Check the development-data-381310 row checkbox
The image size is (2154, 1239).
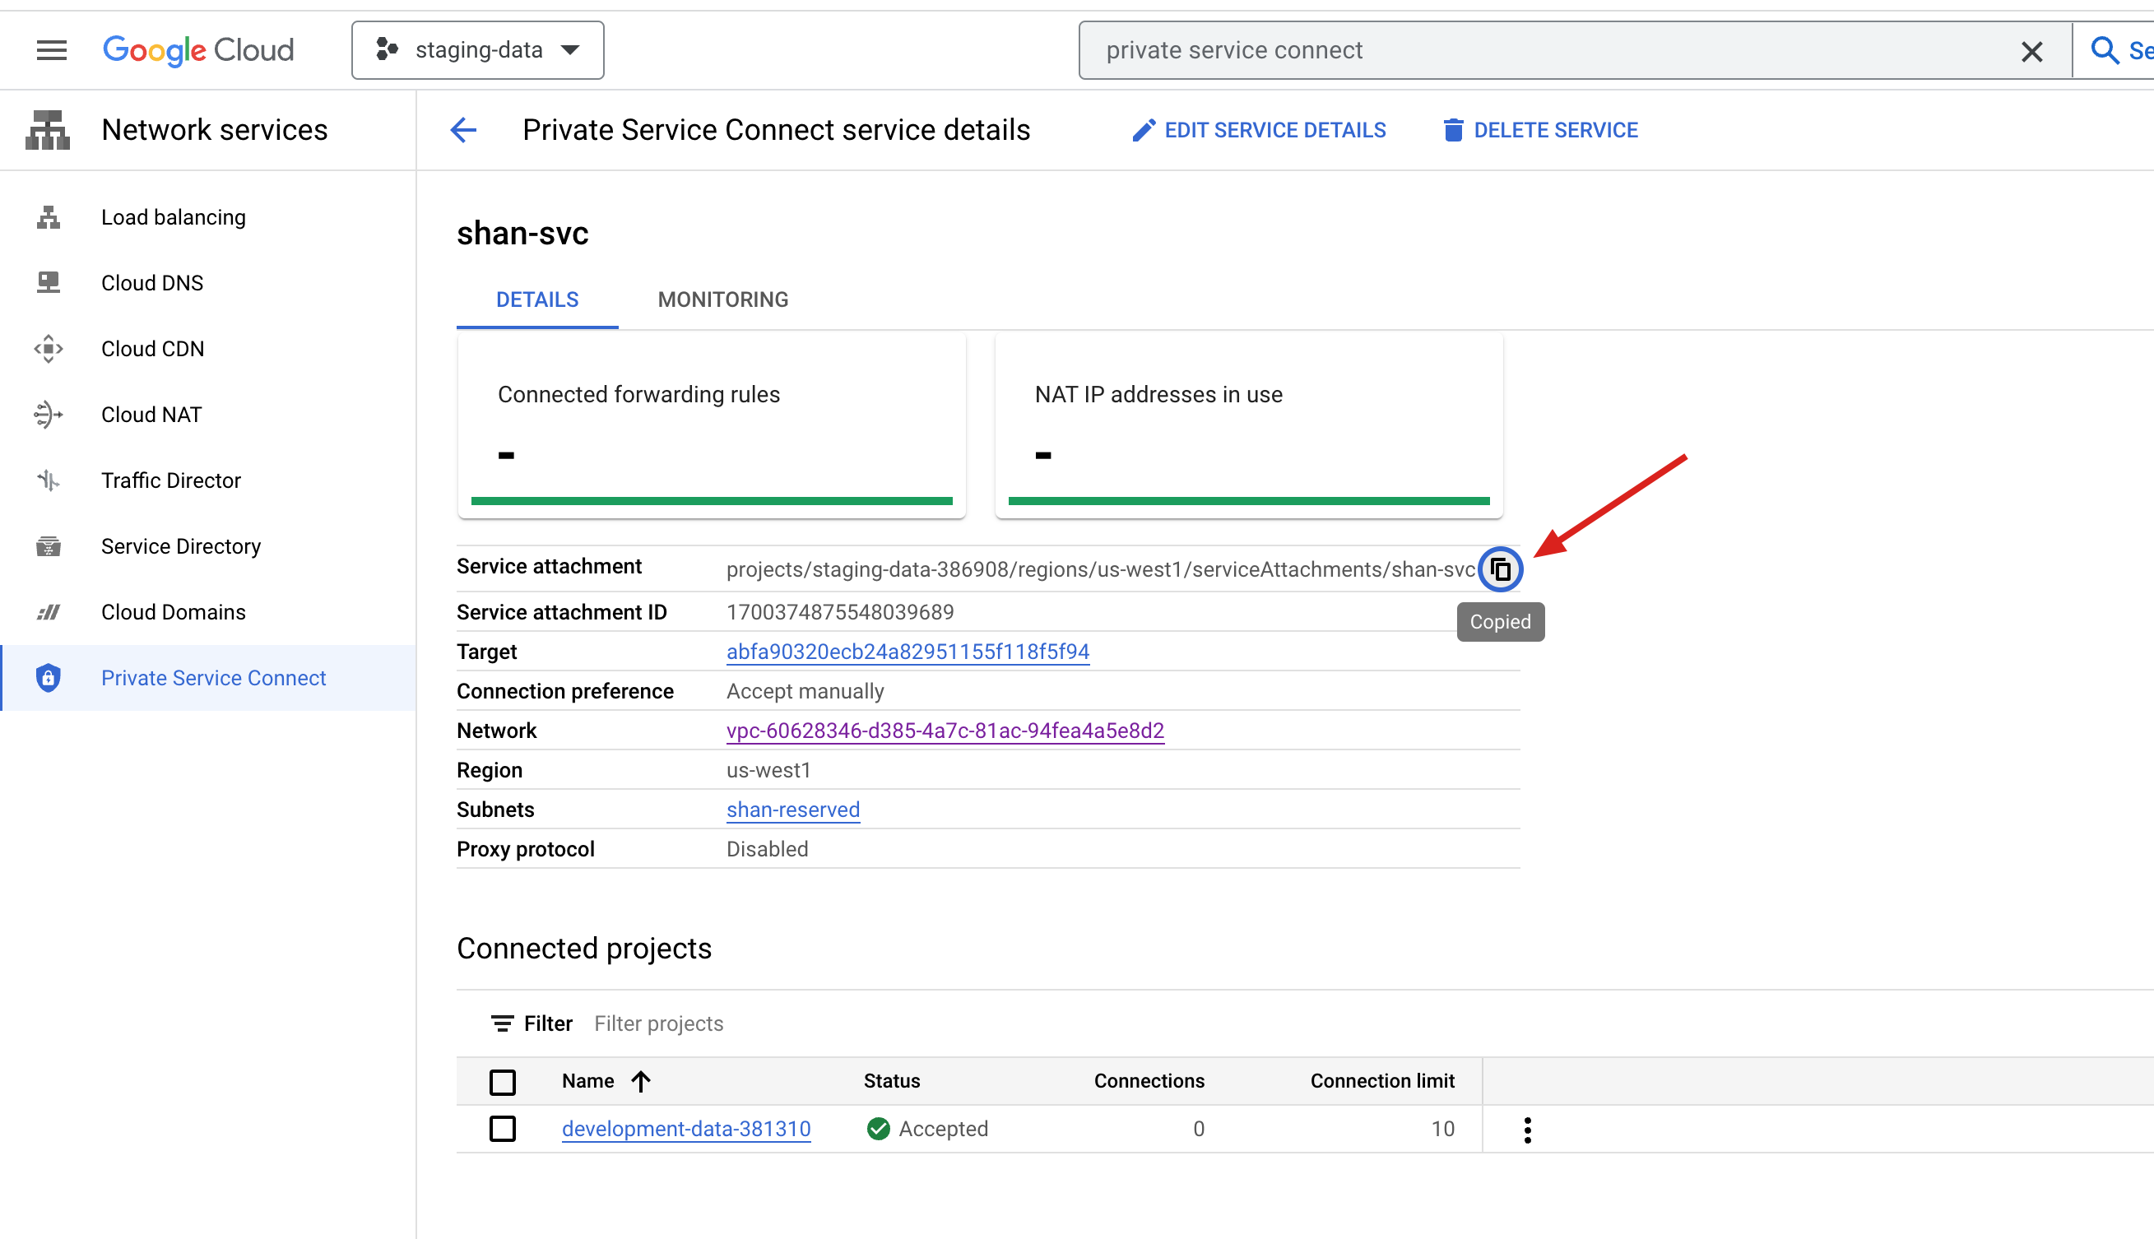click(x=502, y=1130)
